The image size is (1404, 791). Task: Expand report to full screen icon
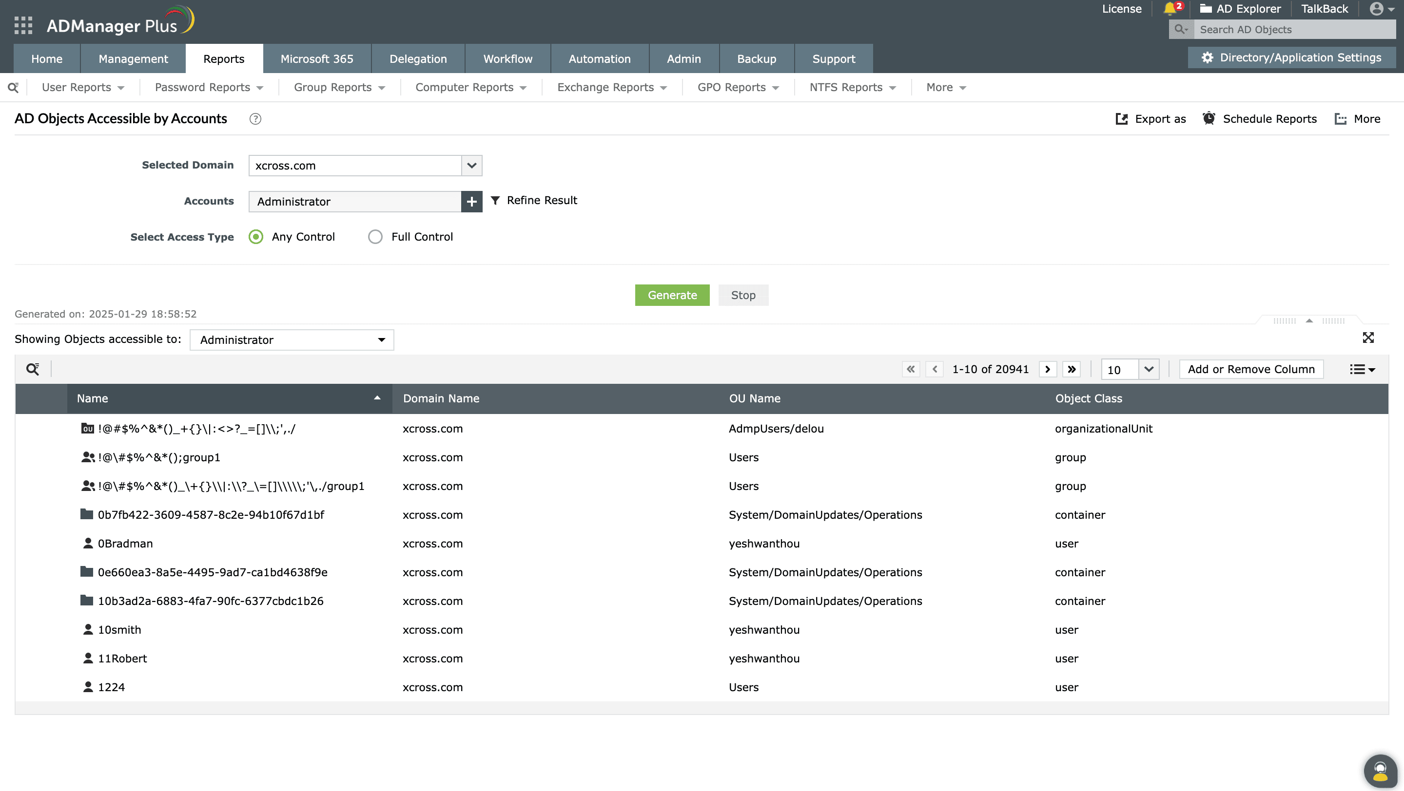[1368, 338]
